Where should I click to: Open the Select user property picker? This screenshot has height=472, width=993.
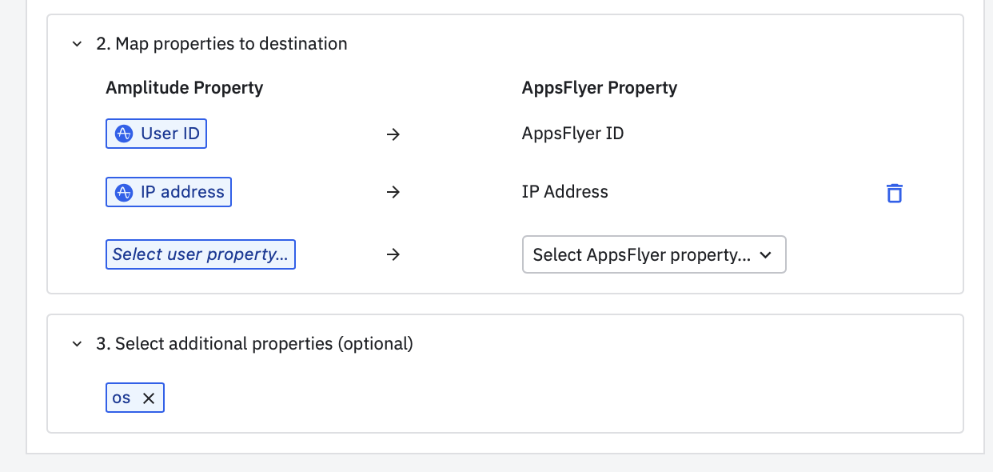click(200, 254)
